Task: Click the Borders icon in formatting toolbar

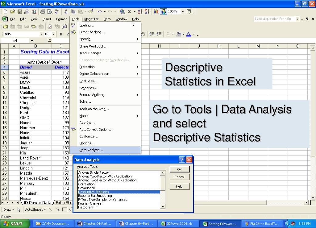Action: (168, 34)
